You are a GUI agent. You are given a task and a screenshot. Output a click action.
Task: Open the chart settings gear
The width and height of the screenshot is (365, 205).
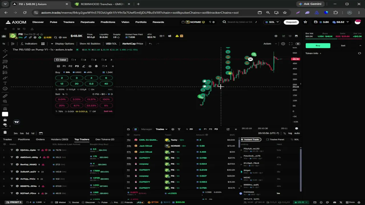pyautogui.click(x=283, y=44)
